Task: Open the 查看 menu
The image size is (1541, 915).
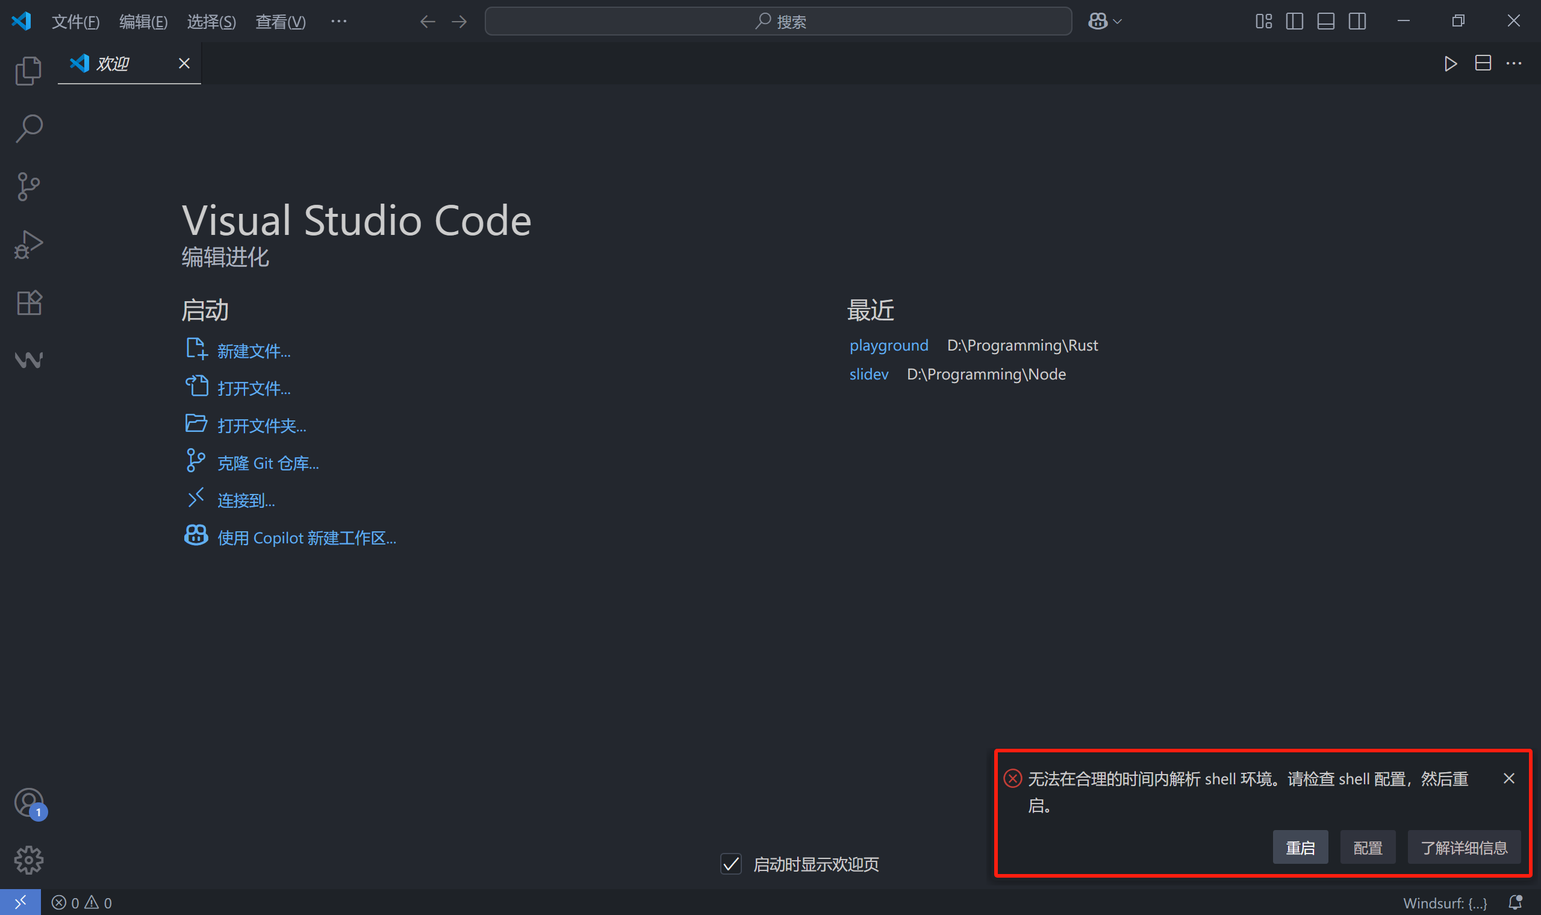Action: pos(281,22)
